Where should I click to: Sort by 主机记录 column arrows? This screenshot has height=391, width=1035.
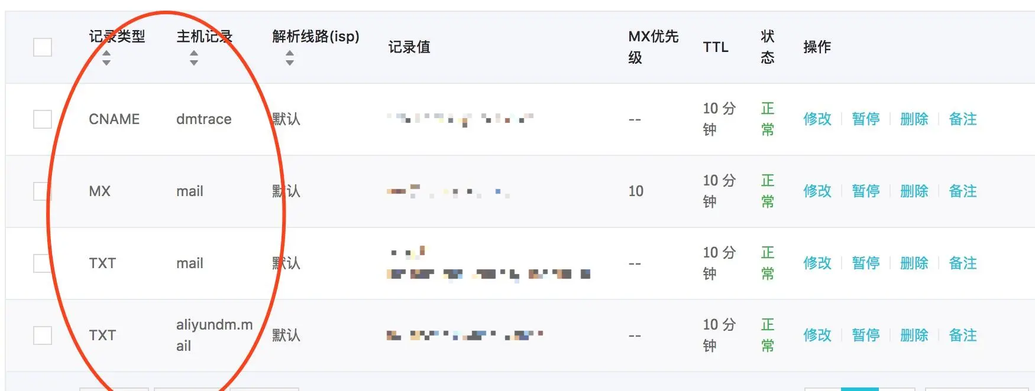(x=194, y=58)
